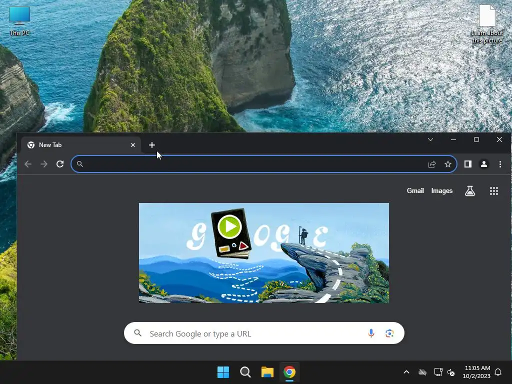Viewport: 512px width, 384px height.
Task: Open Chrome three-dot menu
Action: tap(500, 164)
